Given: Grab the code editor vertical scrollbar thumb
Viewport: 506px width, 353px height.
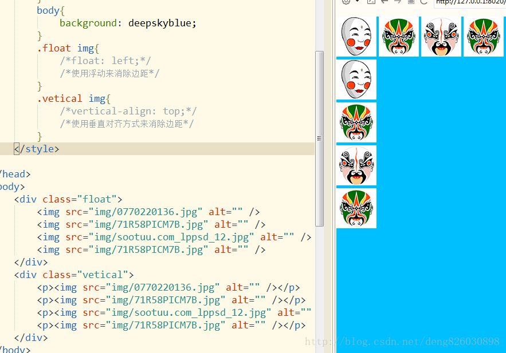Looking at the screenshot, I should coord(319,138).
